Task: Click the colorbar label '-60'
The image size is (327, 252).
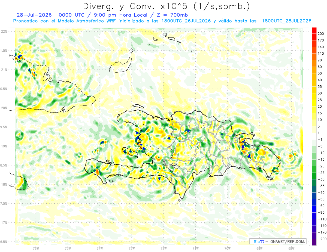Action: click(321, 206)
